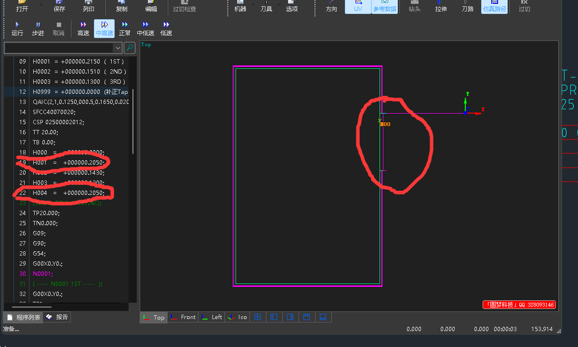Toggle the UV display button
Screen dimensions: 578x347
coord(358,6)
